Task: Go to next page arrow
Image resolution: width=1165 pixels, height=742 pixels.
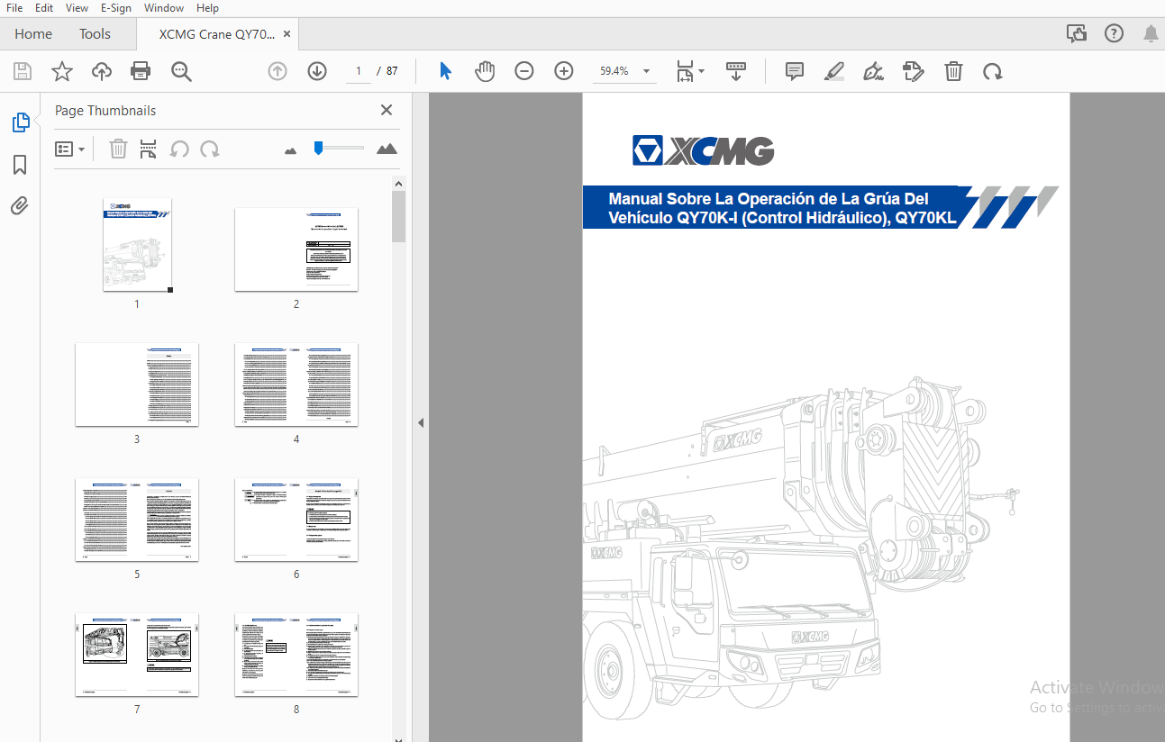Action: pyautogui.click(x=317, y=71)
